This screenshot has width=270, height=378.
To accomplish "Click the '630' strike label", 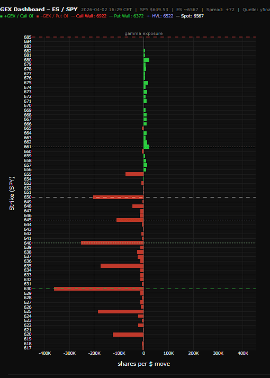I will pos(28,289).
